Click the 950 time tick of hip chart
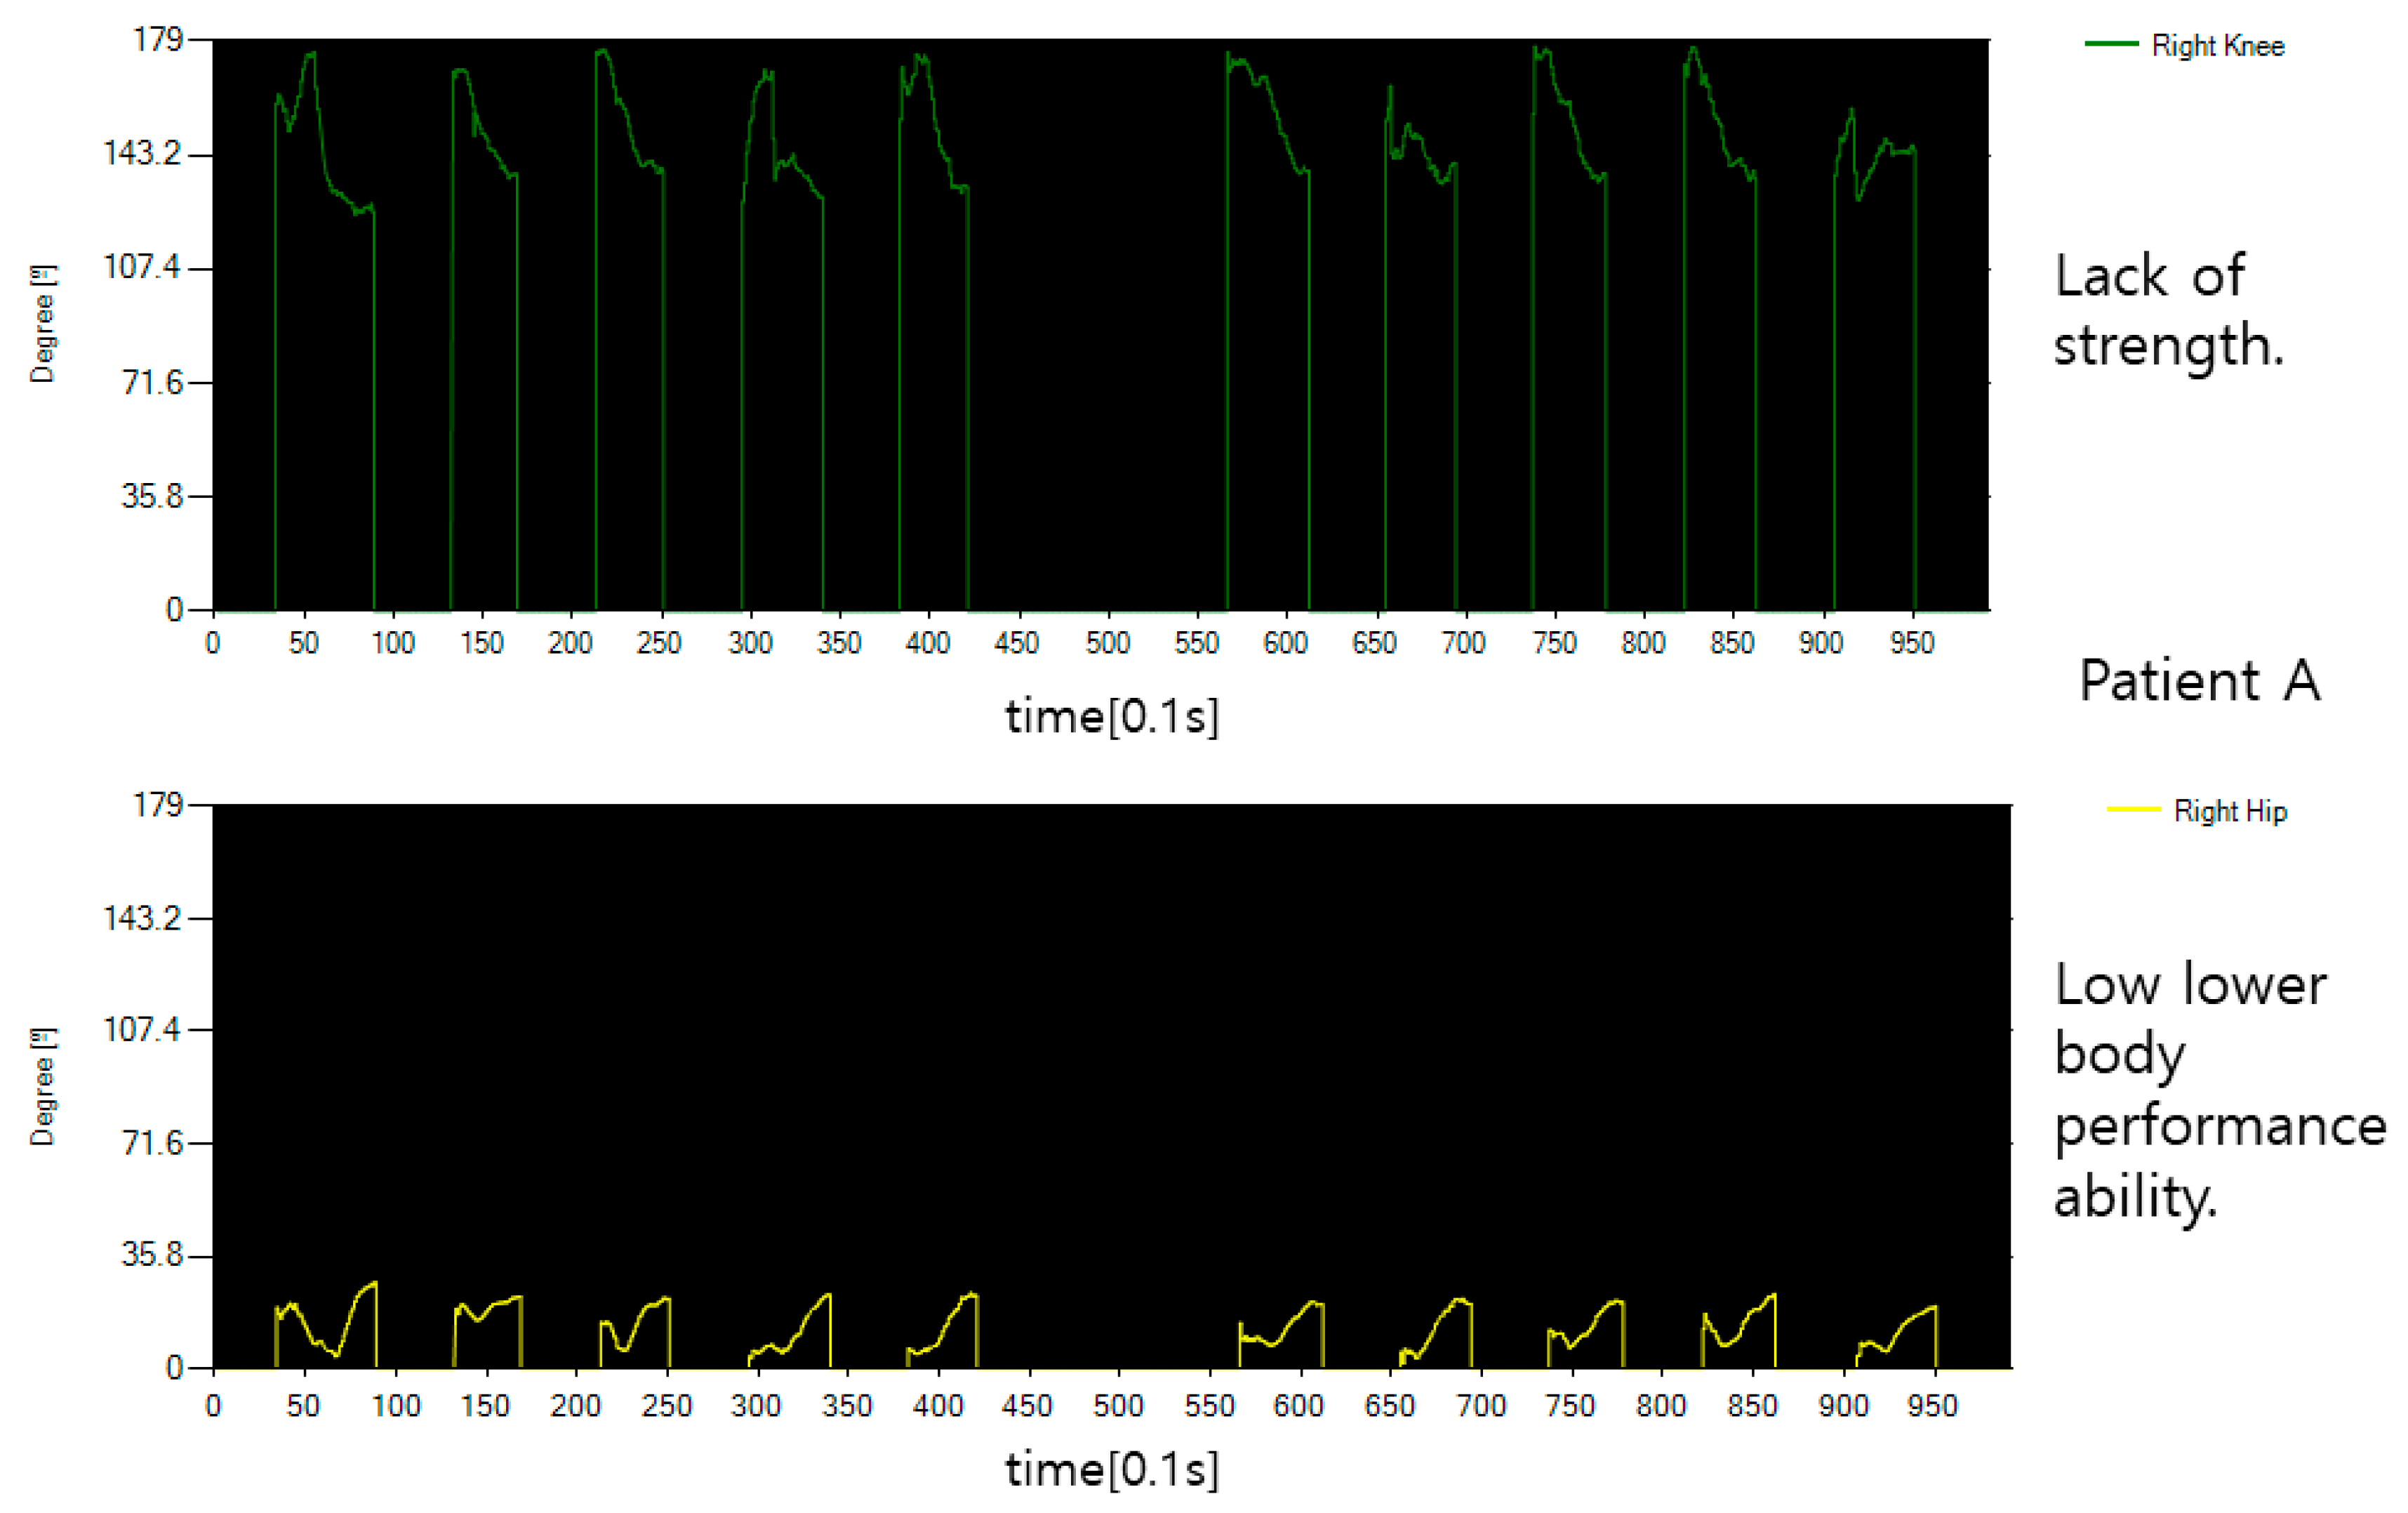Screen dimensions: 2408x1513 point(1932,1406)
